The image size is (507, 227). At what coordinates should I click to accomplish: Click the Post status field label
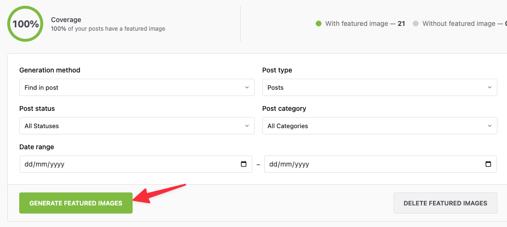tap(37, 108)
